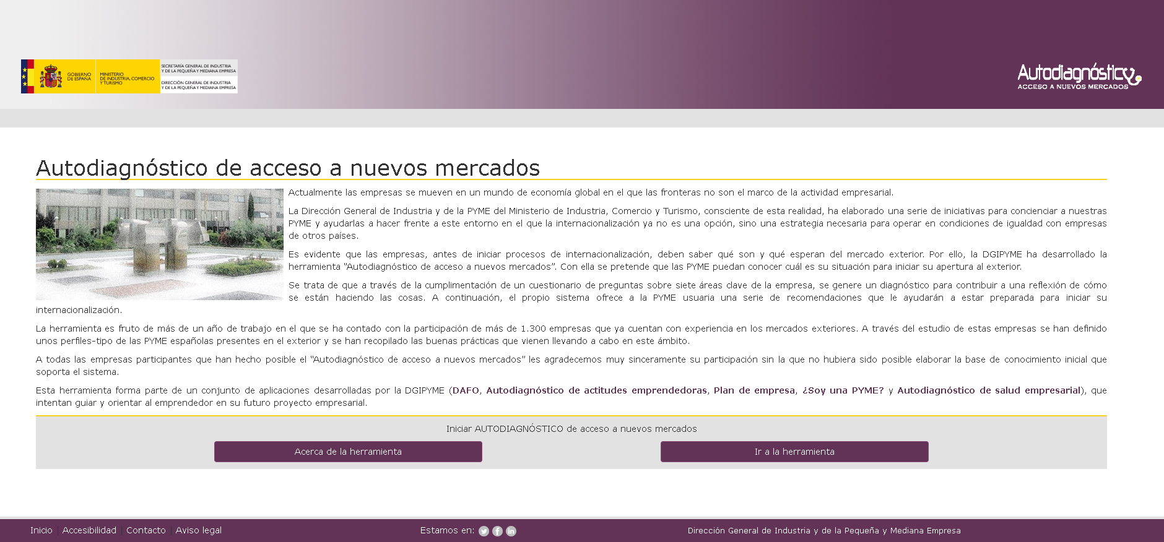Click the Gobierno de España ministry logo
Viewport: 1164px width, 542px height.
click(x=129, y=76)
